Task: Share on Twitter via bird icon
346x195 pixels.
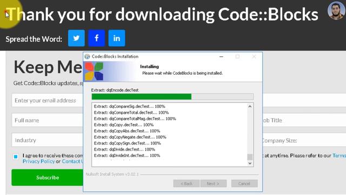Action: tap(76, 38)
